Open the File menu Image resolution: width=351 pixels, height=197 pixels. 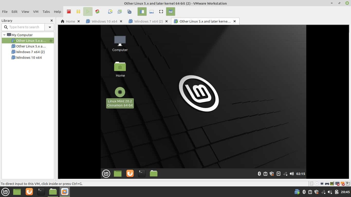pyautogui.click(x=5, y=12)
